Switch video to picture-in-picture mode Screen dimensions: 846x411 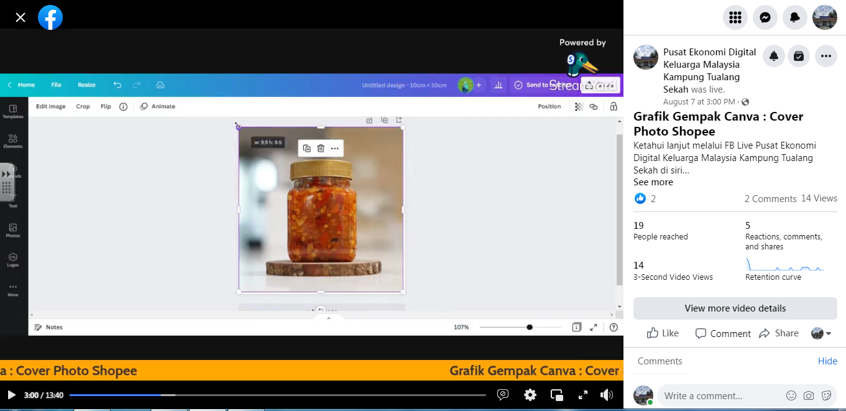tap(557, 395)
